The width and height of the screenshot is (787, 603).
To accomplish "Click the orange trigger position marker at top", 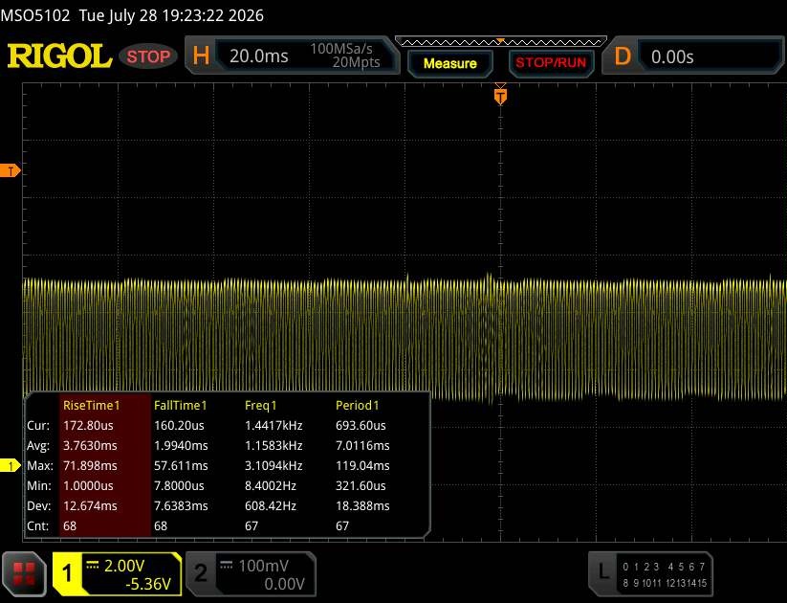I will click(x=500, y=96).
